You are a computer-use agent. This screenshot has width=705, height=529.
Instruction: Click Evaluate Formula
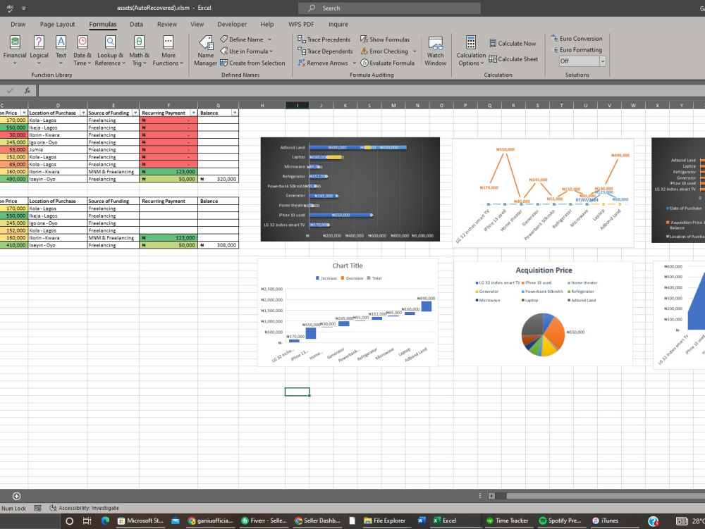tap(387, 63)
